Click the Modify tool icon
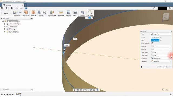Viewport: 173px width, 97px height. [33, 12]
